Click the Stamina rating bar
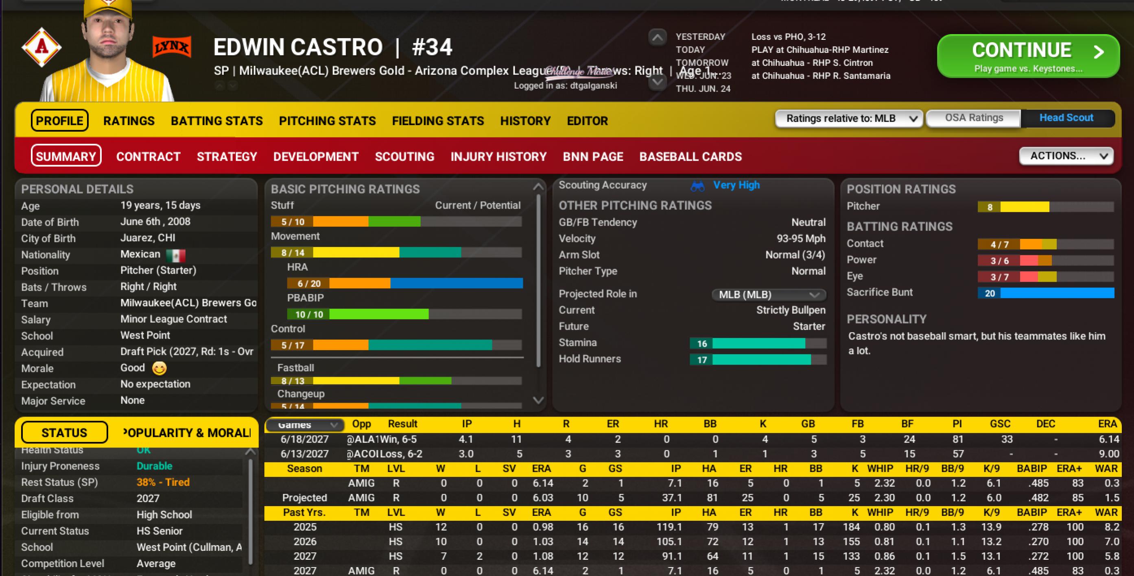 tap(758, 343)
